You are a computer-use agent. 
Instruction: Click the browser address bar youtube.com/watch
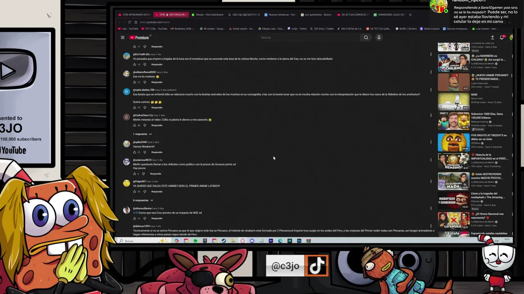tap(154, 22)
